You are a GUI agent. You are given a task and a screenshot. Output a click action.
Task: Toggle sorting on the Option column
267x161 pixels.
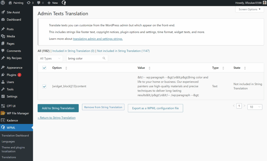(66, 68)
